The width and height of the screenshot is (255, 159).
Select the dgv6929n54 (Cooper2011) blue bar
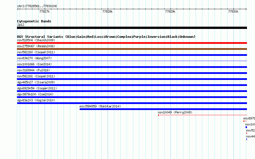pyautogui.click(x=132, y=91)
